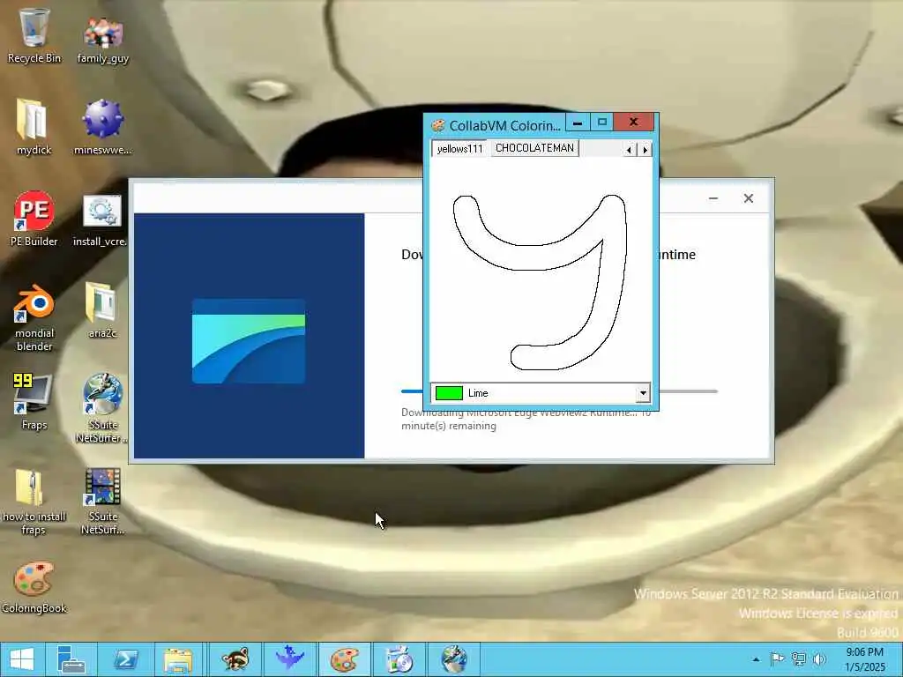The image size is (903, 677).
Task: Close the CollabVM Coloring window
Action: click(633, 122)
